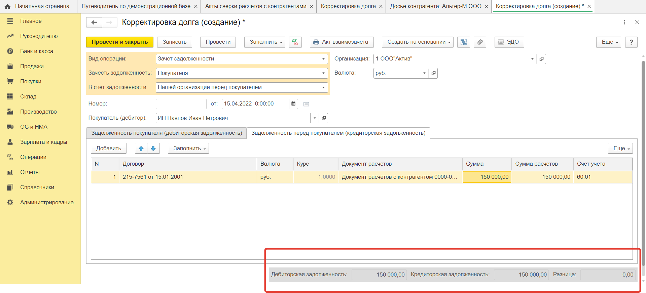This screenshot has height=293, width=646.
Task: Click Провести и закрыть button
Action: coord(120,42)
